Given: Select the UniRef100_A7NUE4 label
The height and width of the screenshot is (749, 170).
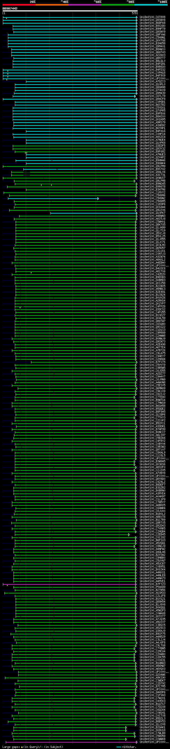Looking at the screenshot, I should (x=152, y=140).
